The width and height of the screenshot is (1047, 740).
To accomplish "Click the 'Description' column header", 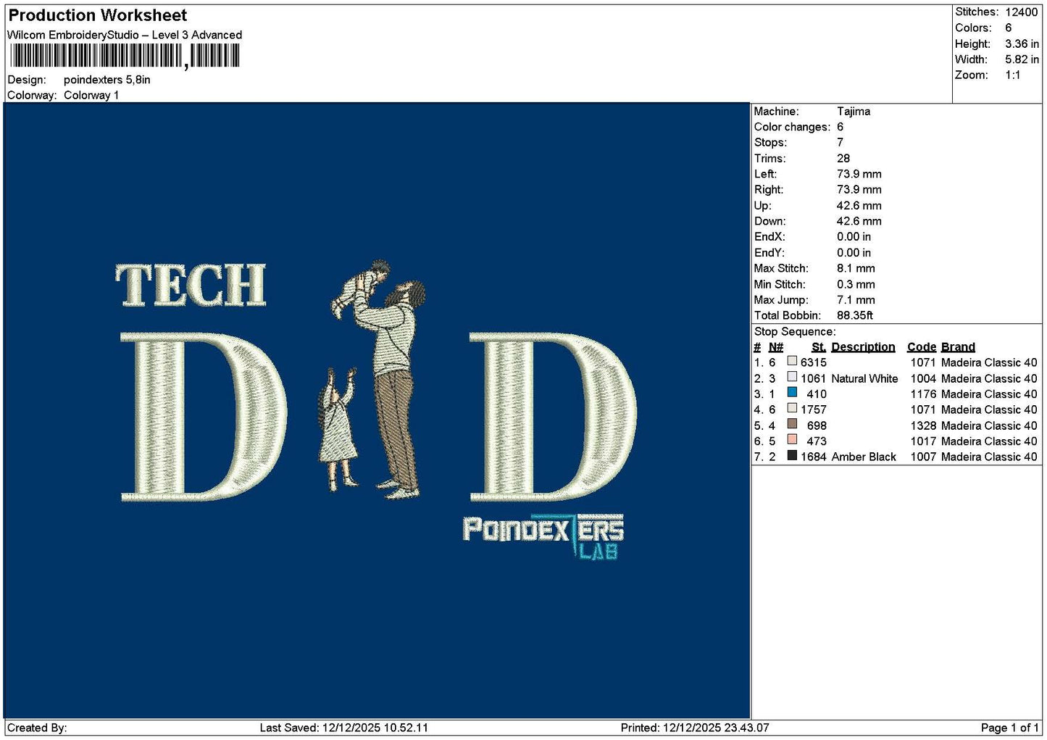I will pyautogui.click(x=863, y=347).
